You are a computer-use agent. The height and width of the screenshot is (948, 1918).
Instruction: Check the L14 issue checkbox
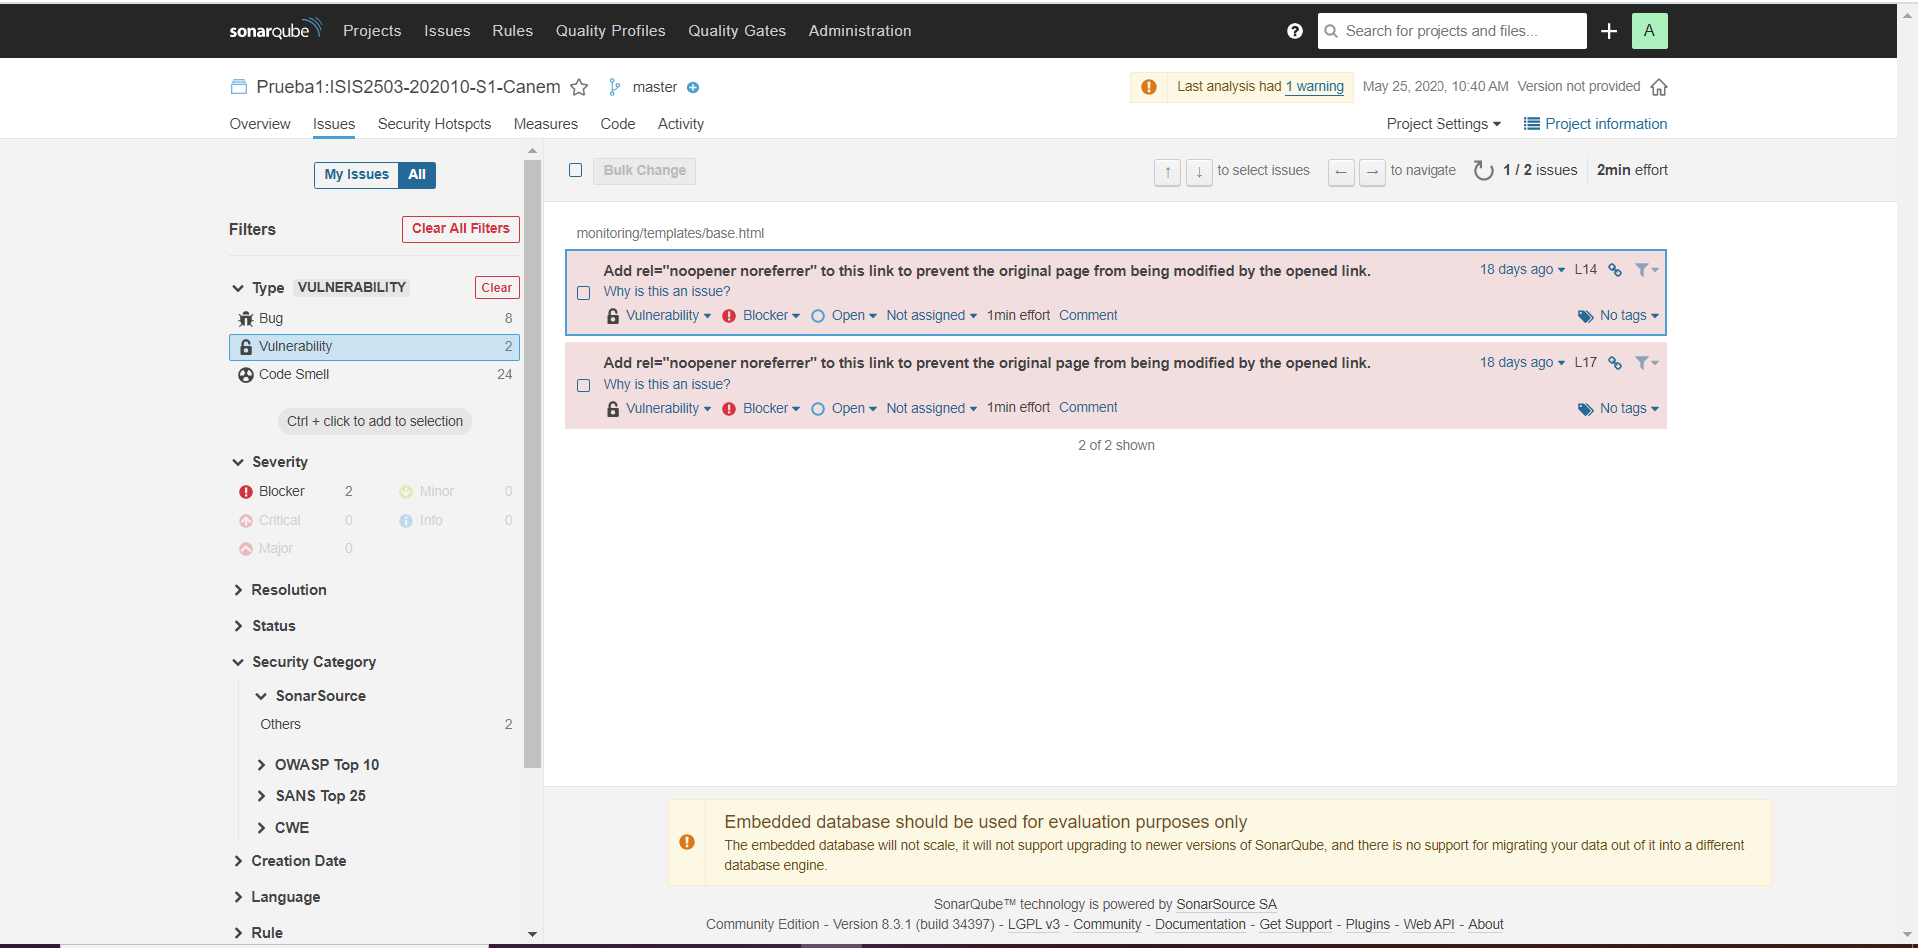tap(584, 293)
